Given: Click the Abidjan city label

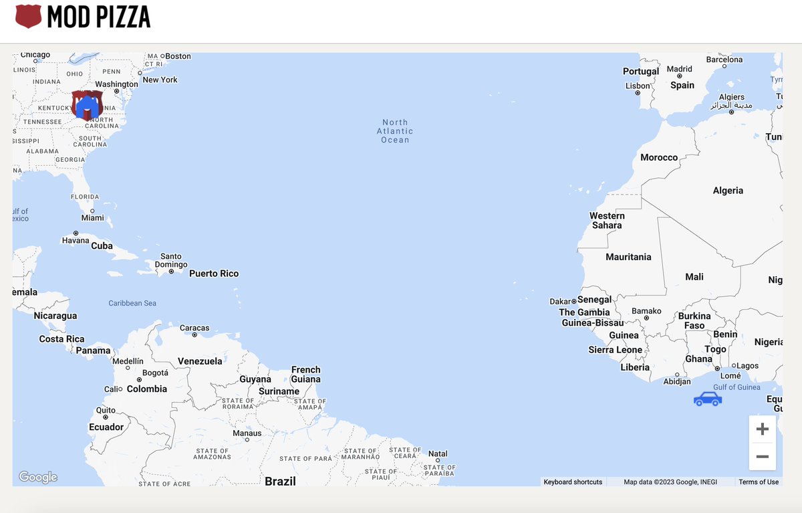Looking at the screenshot, I should click(x=677, y=382).
